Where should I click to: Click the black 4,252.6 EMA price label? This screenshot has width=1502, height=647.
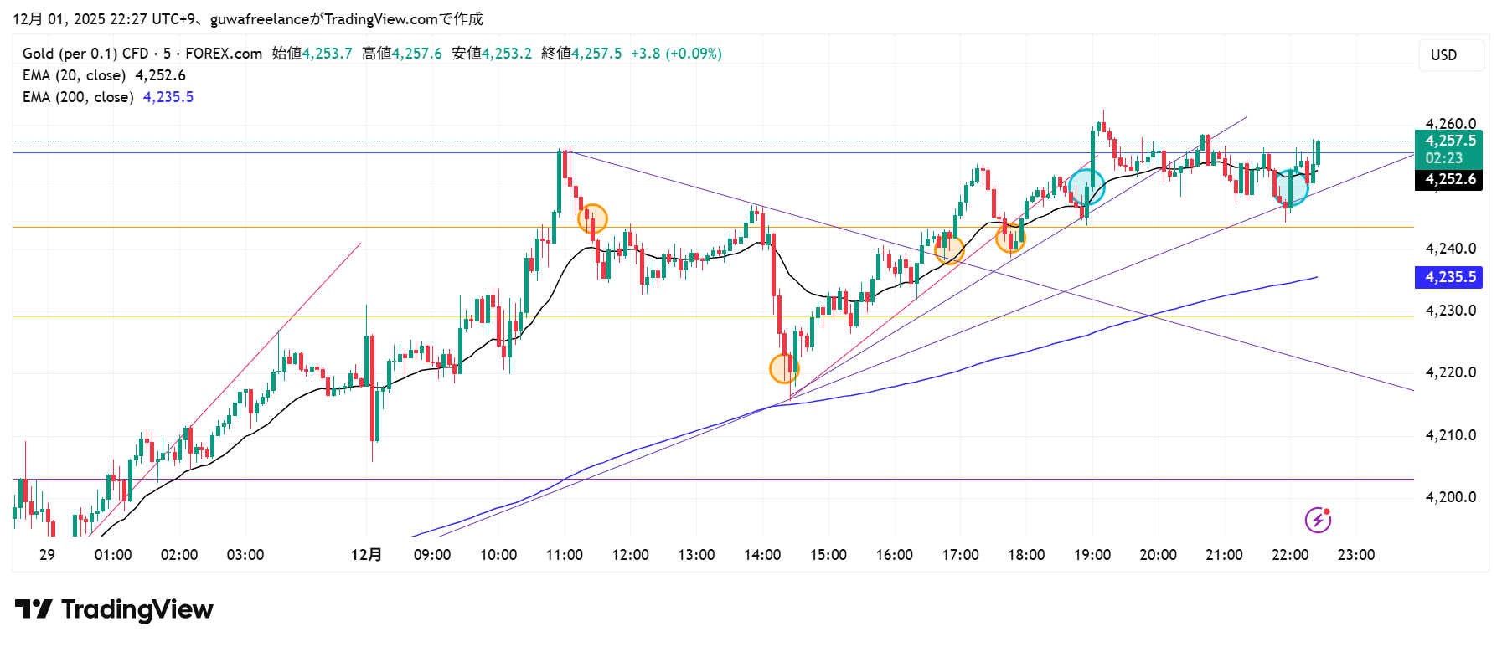click(1450, 179)
